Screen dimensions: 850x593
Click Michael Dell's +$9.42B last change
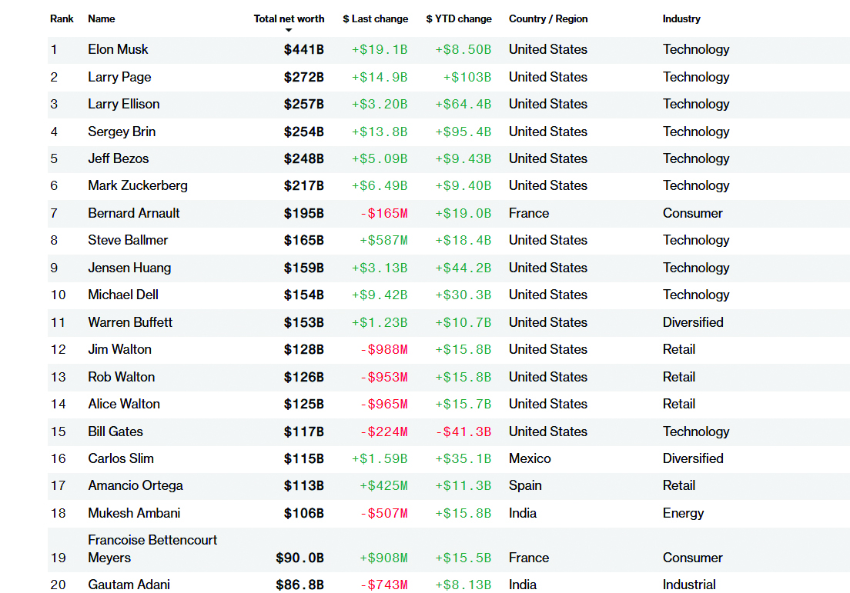(x=380, y=295)
